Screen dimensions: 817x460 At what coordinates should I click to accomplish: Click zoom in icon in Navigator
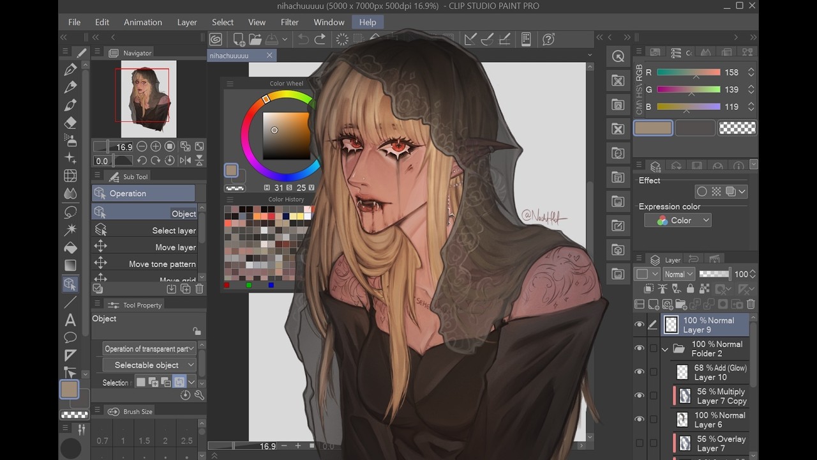coord(156,146)
